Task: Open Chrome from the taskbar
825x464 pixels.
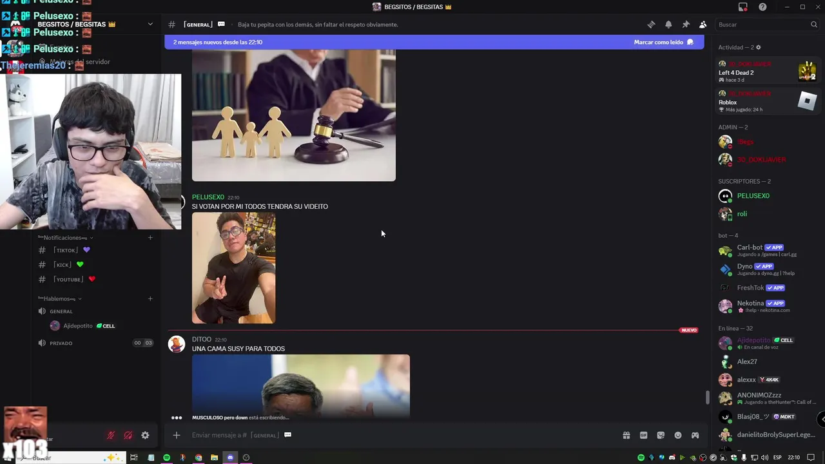Action: point(199,458)
